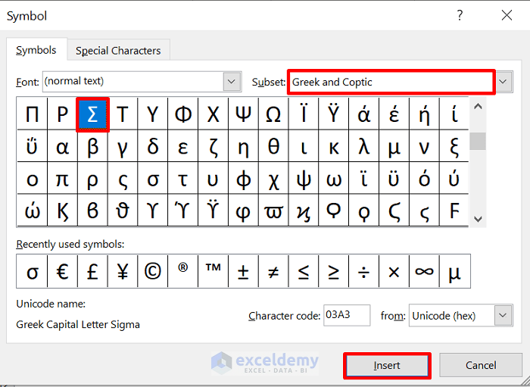Screen dimensions: 530x387
Task: Click the symbol grid scroll-up arrow
Action: click(478, 107)
